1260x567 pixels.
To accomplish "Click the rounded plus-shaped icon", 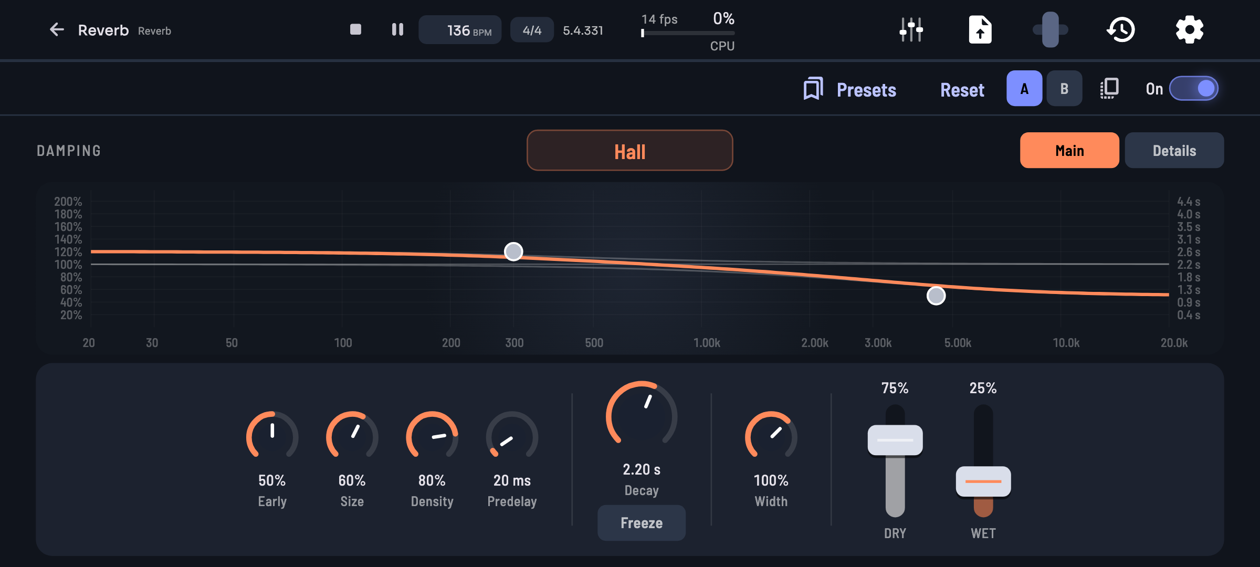I will (x=1050, y=29).
